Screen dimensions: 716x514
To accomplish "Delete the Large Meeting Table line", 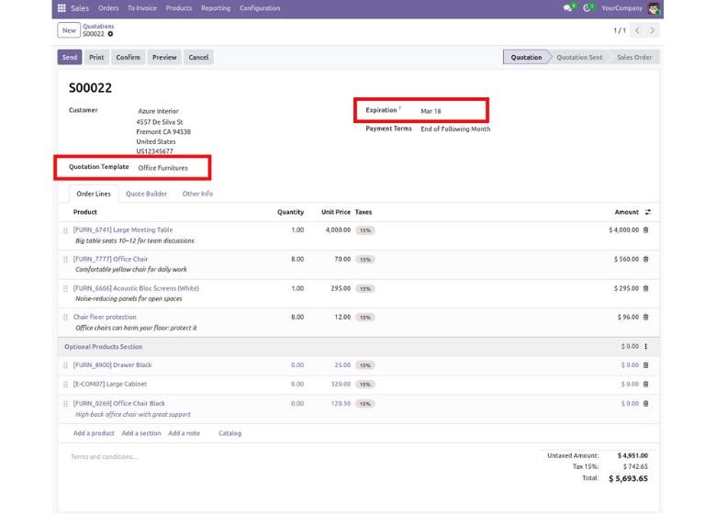I will [645, 230].
